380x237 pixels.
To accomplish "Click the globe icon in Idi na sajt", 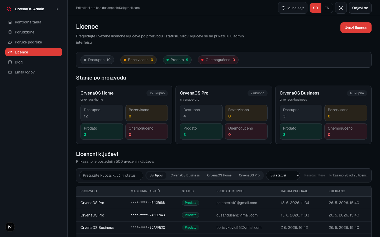I will [283, 8].
